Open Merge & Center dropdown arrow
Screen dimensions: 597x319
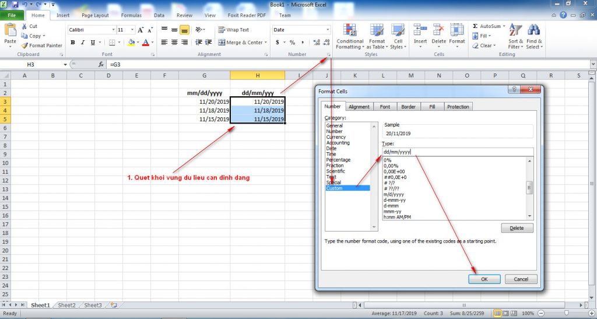point(266,42)
